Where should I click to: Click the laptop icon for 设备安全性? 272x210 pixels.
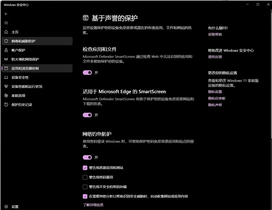pyautogui.click(x=6, y=78)
